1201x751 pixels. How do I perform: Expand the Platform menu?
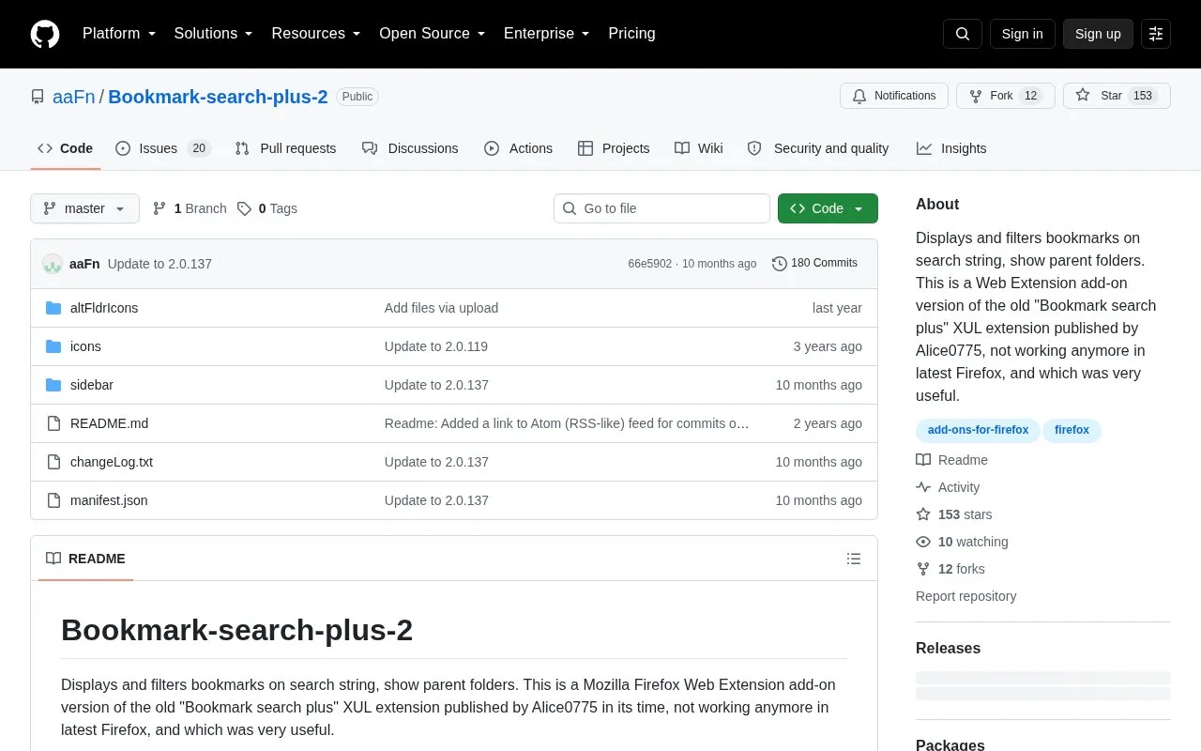point(119,34)
